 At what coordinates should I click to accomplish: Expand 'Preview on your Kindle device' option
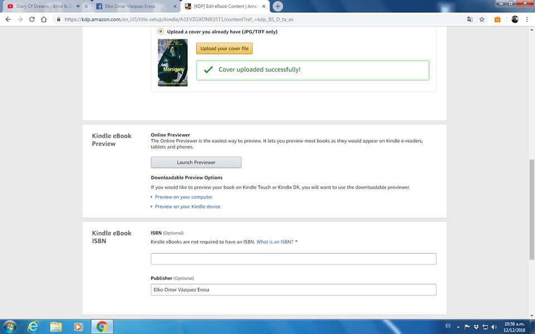click(x=187, y=207)
